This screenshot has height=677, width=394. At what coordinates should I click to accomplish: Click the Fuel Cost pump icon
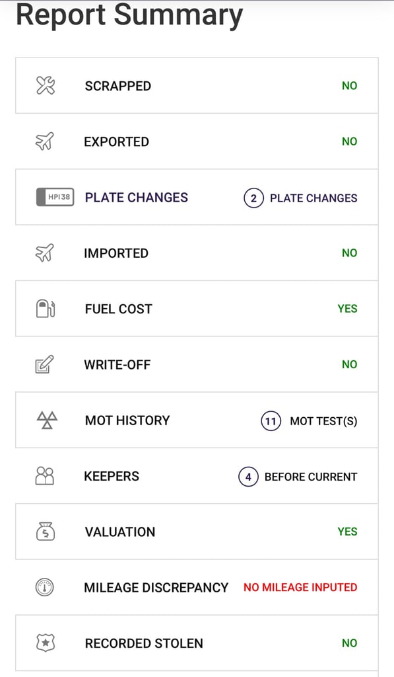point(46,309)
